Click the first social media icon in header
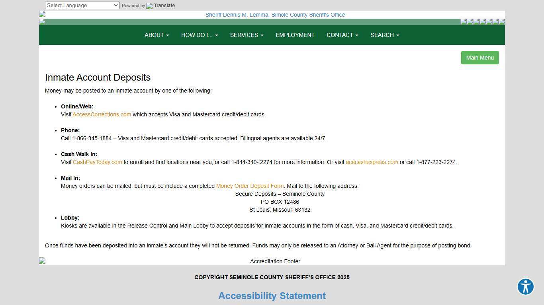Viewport: 544px width, 305px height. click(x=464, y=22)
